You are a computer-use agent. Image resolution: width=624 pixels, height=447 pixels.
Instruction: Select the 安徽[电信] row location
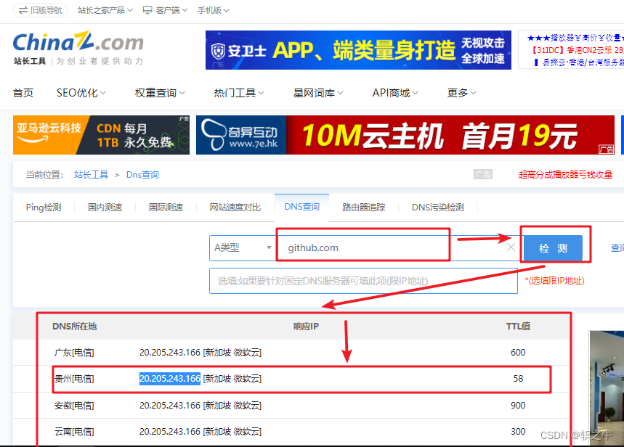[74, 405]
